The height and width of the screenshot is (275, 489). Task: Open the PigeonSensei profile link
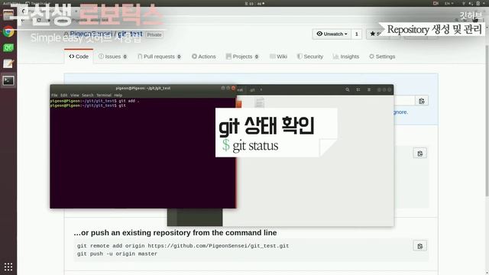(x=91, y=34)
